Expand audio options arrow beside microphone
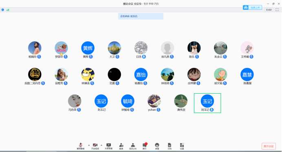Viewport: 282px width, 152px height. coord(89,145)
